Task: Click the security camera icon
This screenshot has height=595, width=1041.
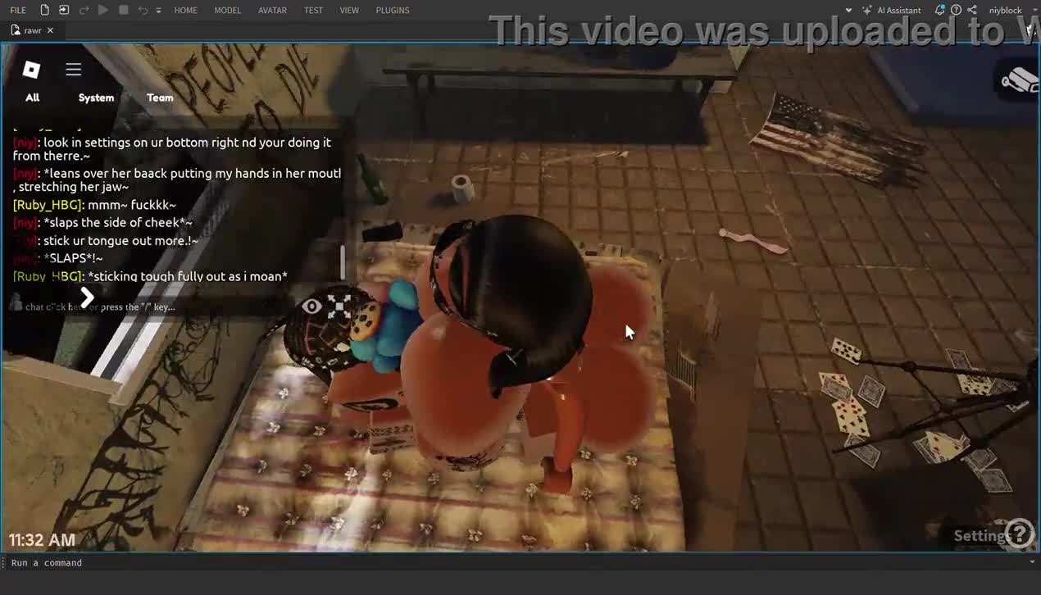Action: pos(1020,79)
